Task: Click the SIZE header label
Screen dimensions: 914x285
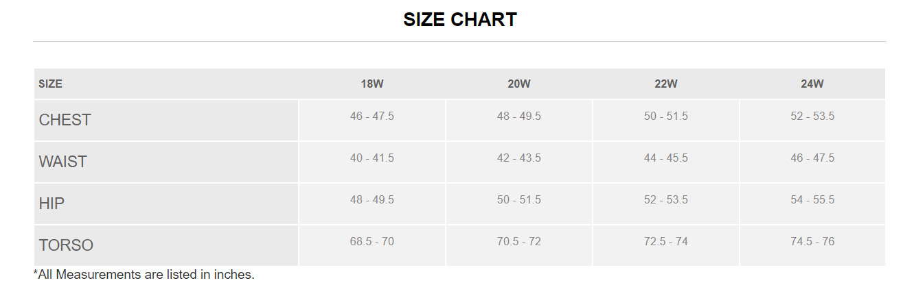Action: pos(51,84)
